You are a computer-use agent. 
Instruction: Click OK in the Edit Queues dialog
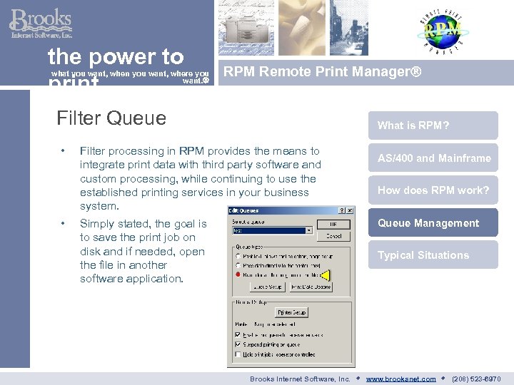[333, 225]
